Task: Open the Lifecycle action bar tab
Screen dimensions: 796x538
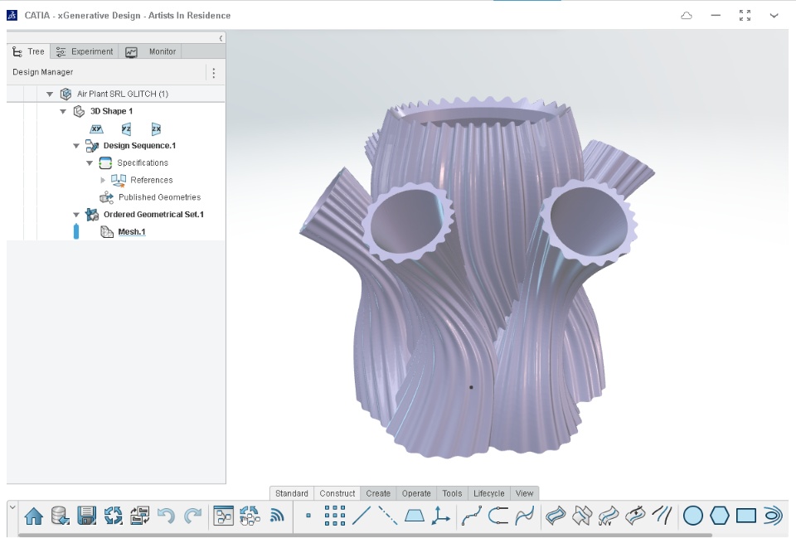Action: click(489, 493)
